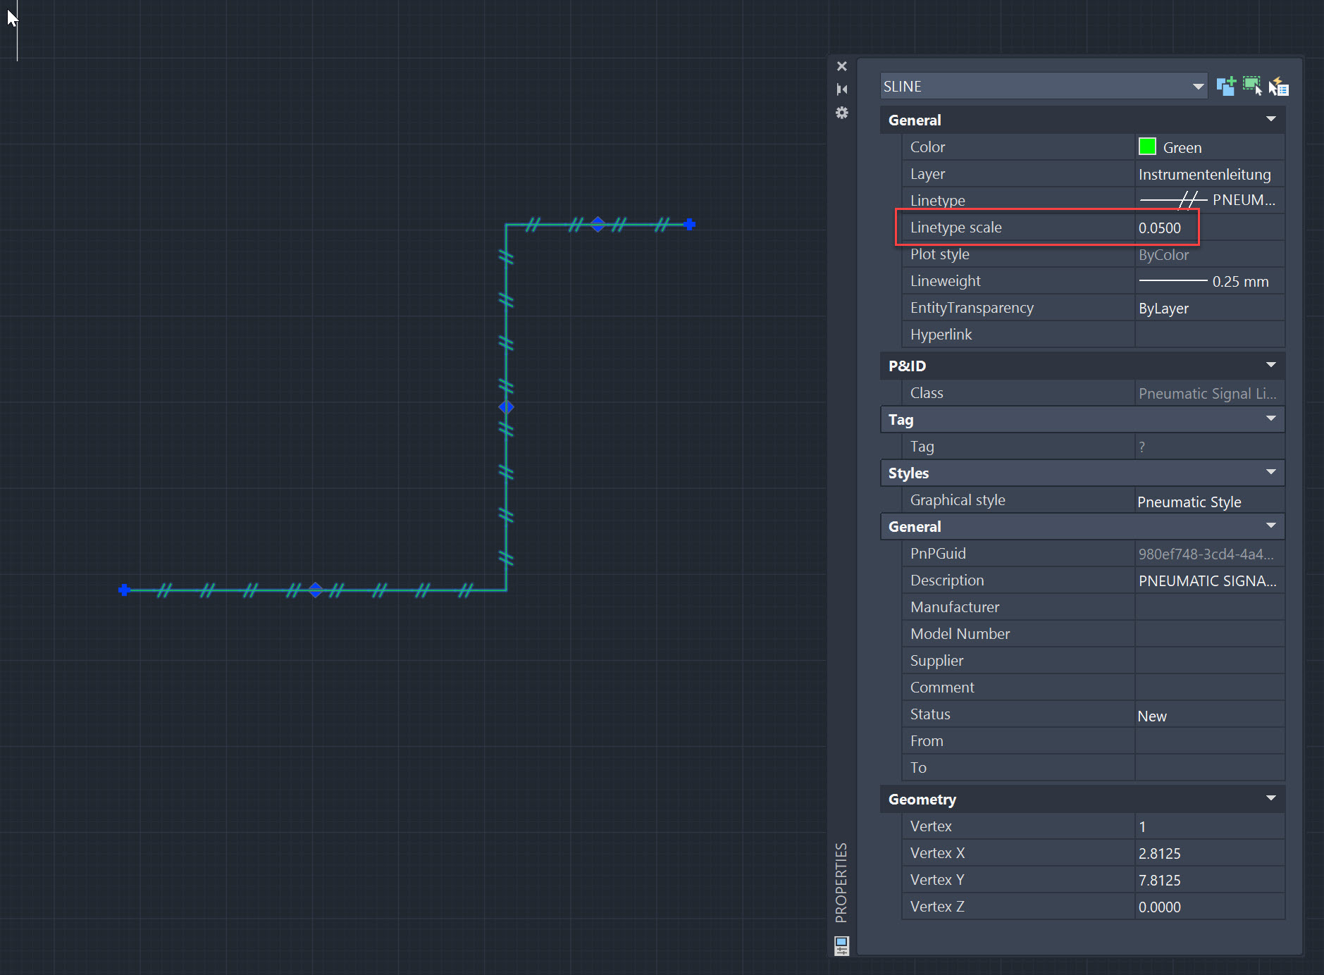Open the PNEUM linetype selection row

click(x=1208, y=199)
